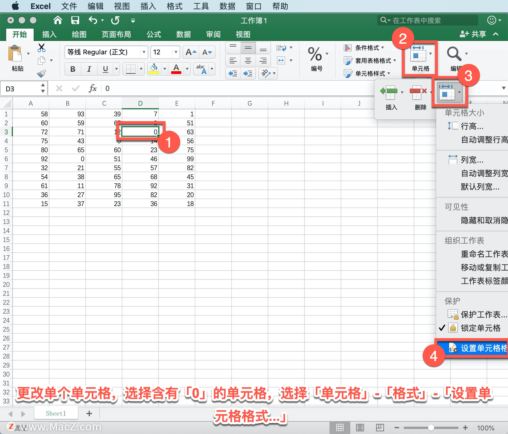Click the fx insert function icon

click(x=93, y=89)
